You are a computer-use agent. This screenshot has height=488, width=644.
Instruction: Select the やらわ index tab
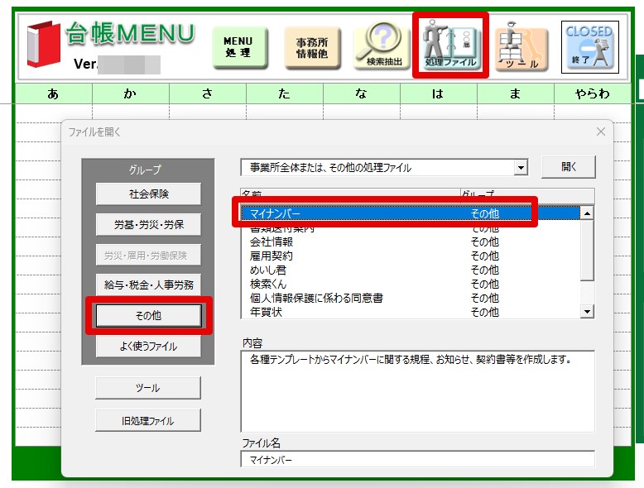pyautogui.click(x=592, y=93)
